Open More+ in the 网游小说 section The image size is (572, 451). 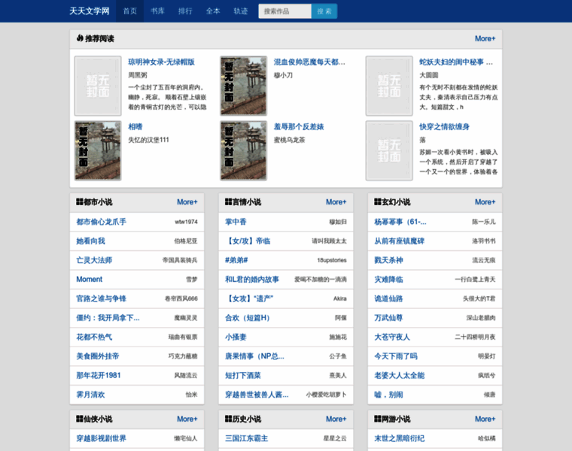[485, 419]
